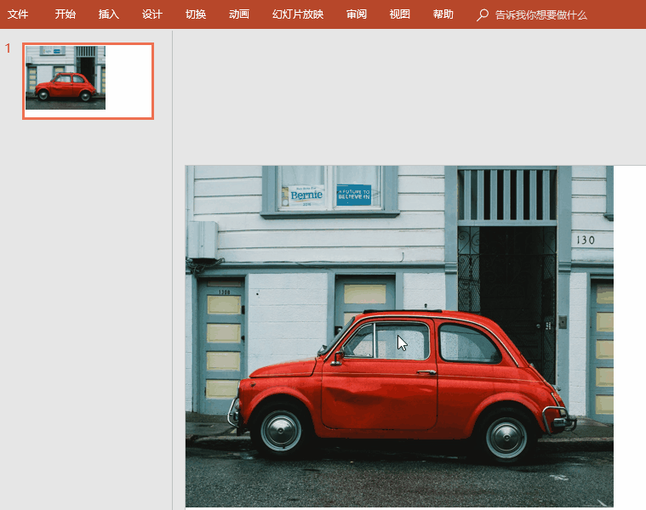Screen dimensions: 646x510
Task: Select slide 1 thumbnail in the panel
Action: tap(88, 81)
